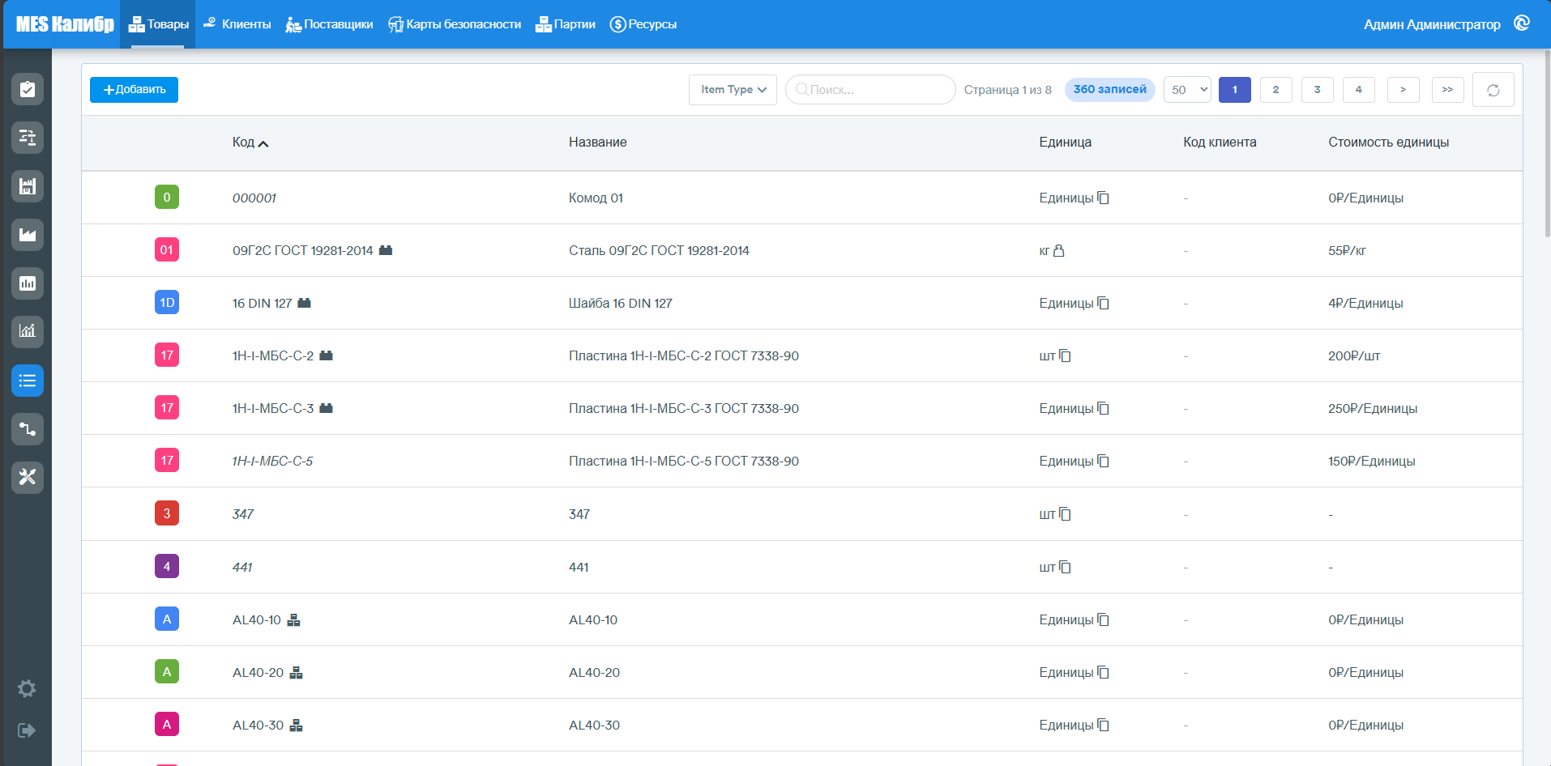The width and height of the screenshot is (1551, 766).
Task: Click the factory icon beside 16 DIN 127
Action: pos(305,303)
